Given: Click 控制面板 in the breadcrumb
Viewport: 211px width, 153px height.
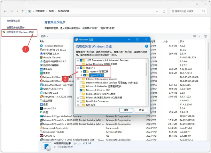Looking at the screenshot, I should (x=40, y=11).
